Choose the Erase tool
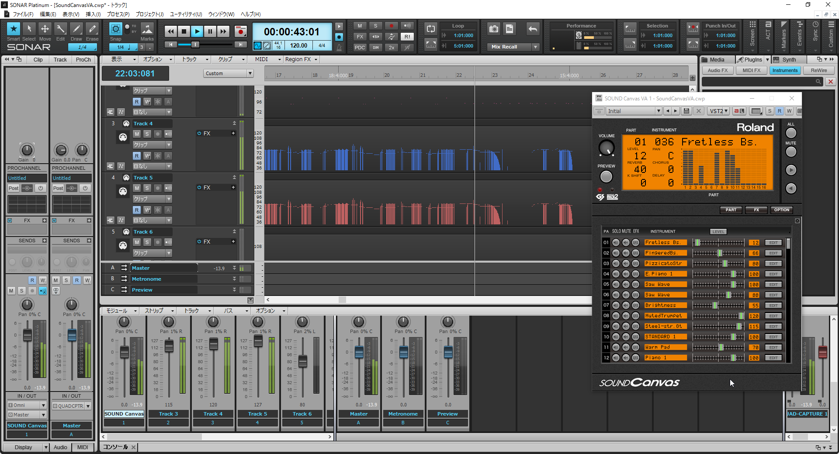Screen dimensions: 839x454 coord(92,29)
